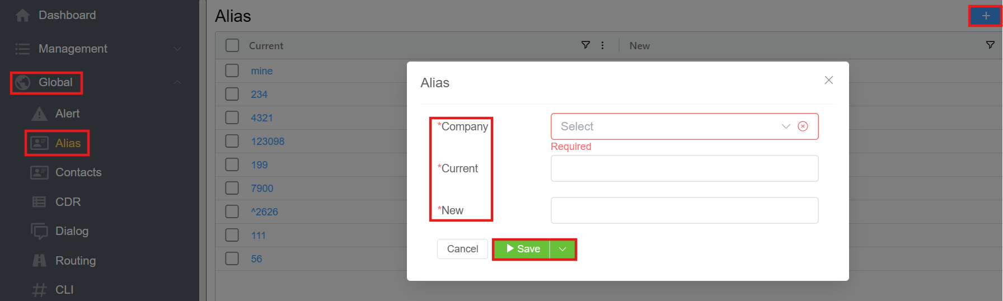Go to CDR in the sidebar
Screen dimensions: 1003x301
68,202
